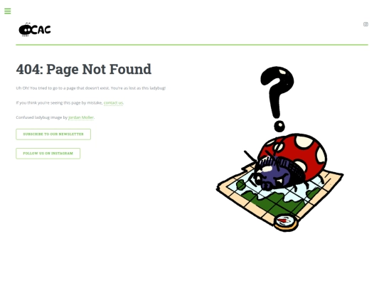Click the letters CAC in the logo

point(41,30)
